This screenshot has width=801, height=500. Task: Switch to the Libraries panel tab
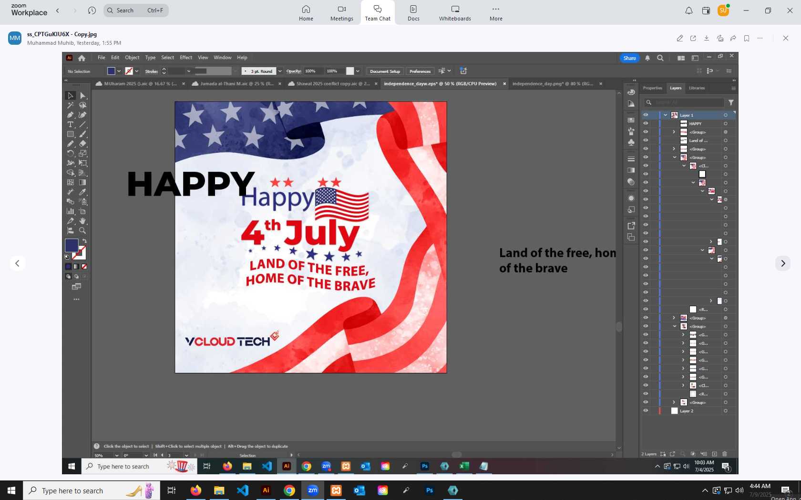pyautogui.click(x=697, y=88)
